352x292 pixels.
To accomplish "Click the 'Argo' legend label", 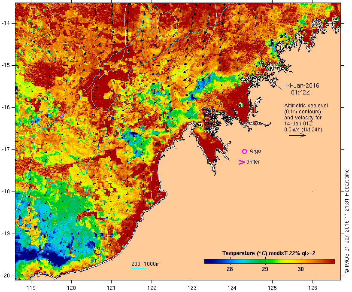I will coord(255,151).
